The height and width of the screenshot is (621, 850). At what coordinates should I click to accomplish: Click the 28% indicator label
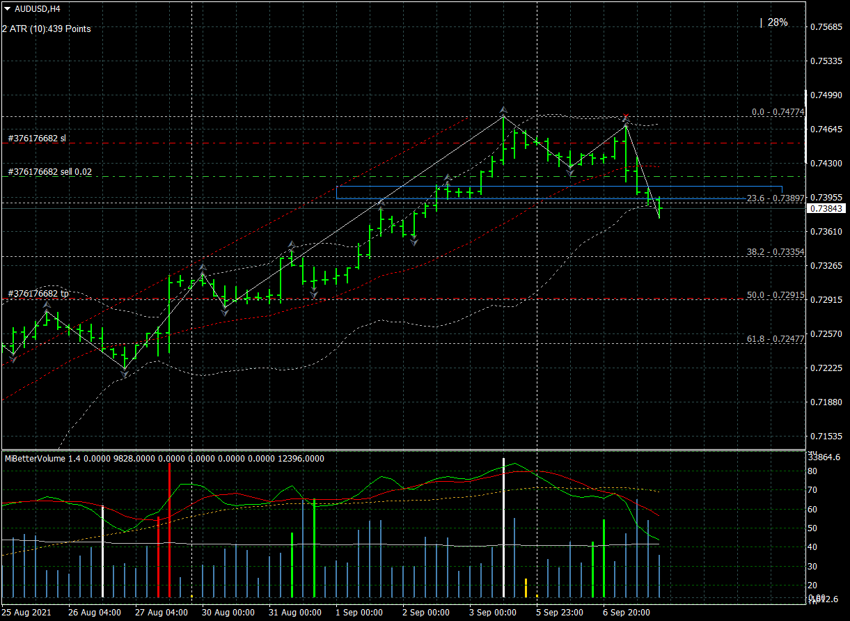(x=778, y=22)
